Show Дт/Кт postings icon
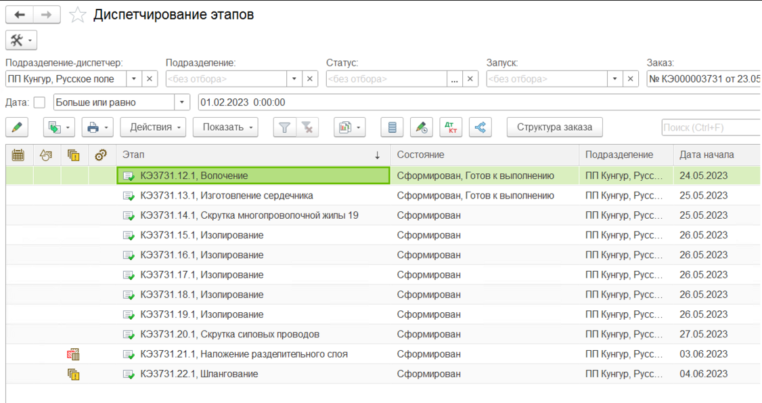 (x=451, y=127)
